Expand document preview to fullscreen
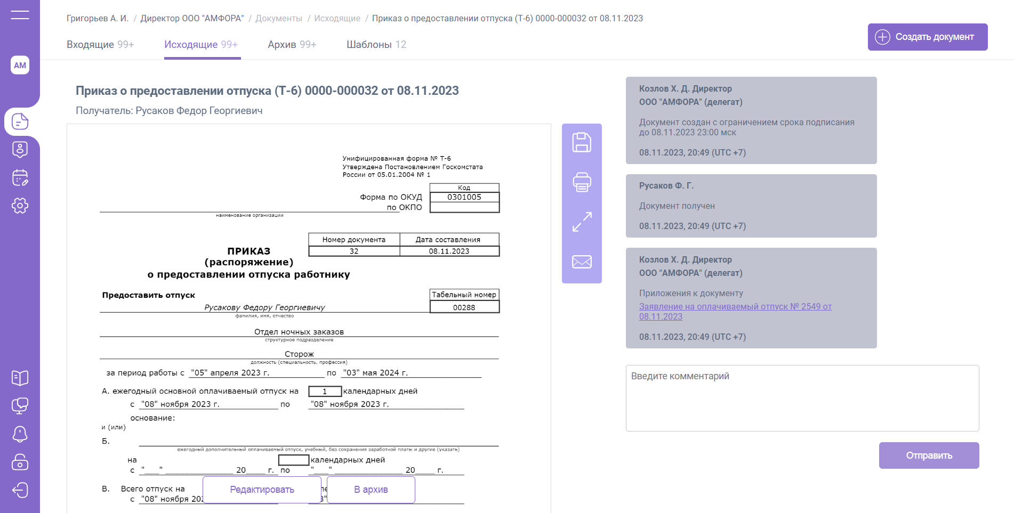 click(x=582, y=222)
